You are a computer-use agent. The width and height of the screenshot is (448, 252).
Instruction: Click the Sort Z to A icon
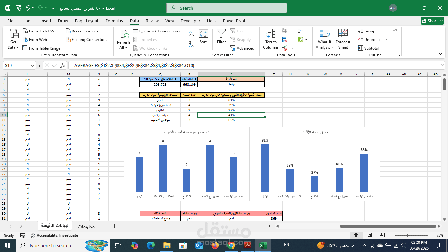click(x=192, y=44)
